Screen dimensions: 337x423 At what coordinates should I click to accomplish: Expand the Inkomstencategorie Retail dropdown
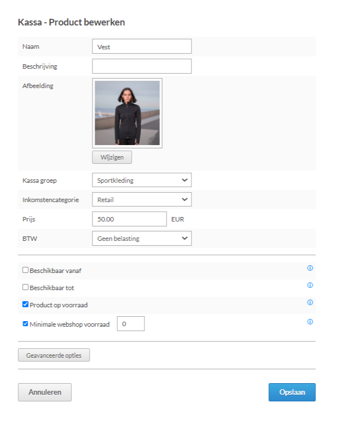(x=142, y=199)
